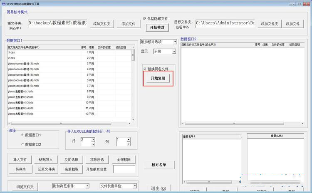Select the 数据窗口2 radio button
Viewport: 312px width, 193px height.
coord(22,144)
